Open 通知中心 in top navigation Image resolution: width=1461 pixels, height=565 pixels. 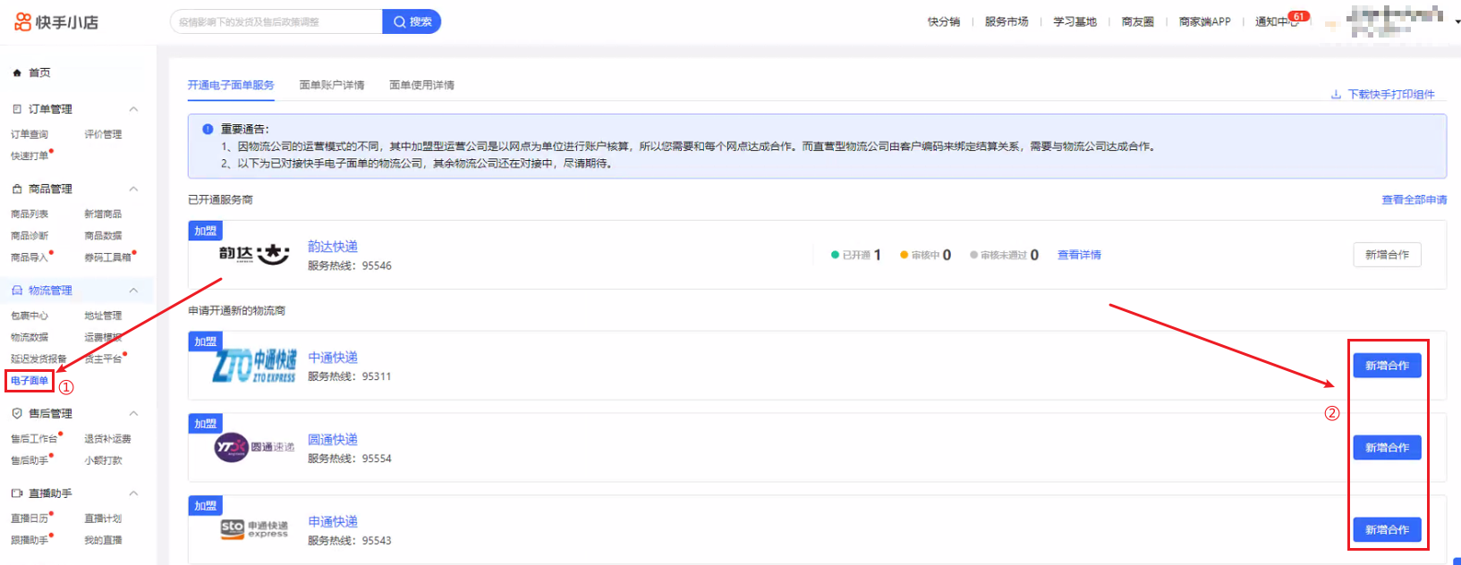tap(1277, 21)
